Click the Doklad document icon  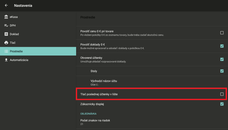point(6,34)
